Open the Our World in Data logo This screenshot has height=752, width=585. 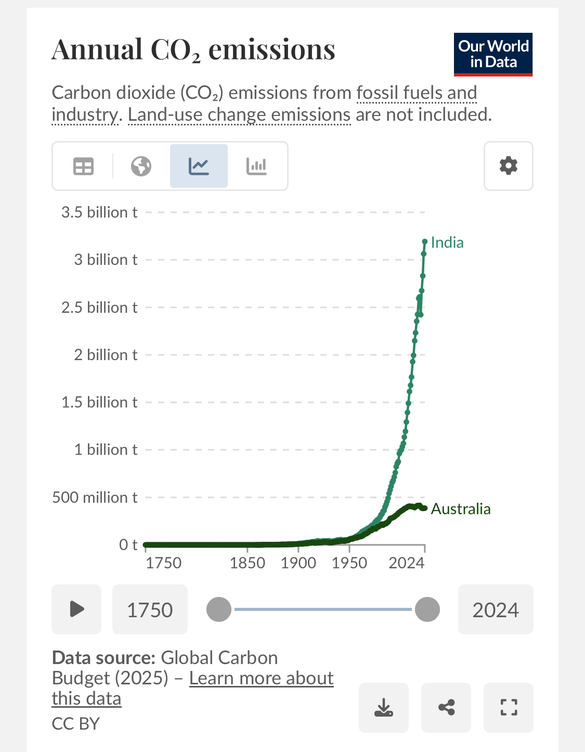(493, 54)
